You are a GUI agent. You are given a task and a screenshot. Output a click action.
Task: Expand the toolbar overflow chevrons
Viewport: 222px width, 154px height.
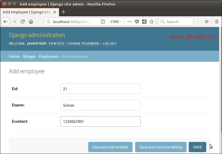click(x=207, y=22)
